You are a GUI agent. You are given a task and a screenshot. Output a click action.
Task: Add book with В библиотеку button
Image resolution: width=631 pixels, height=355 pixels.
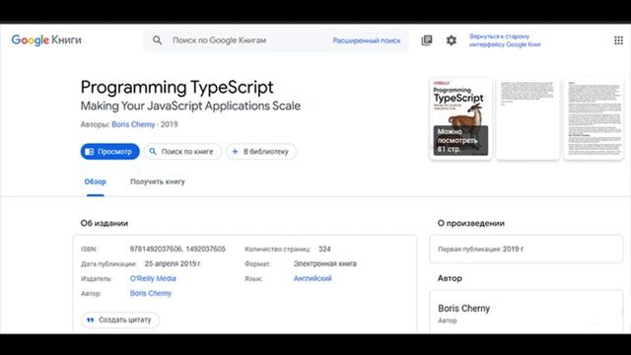pyautogui.click(x=261, y=152)
